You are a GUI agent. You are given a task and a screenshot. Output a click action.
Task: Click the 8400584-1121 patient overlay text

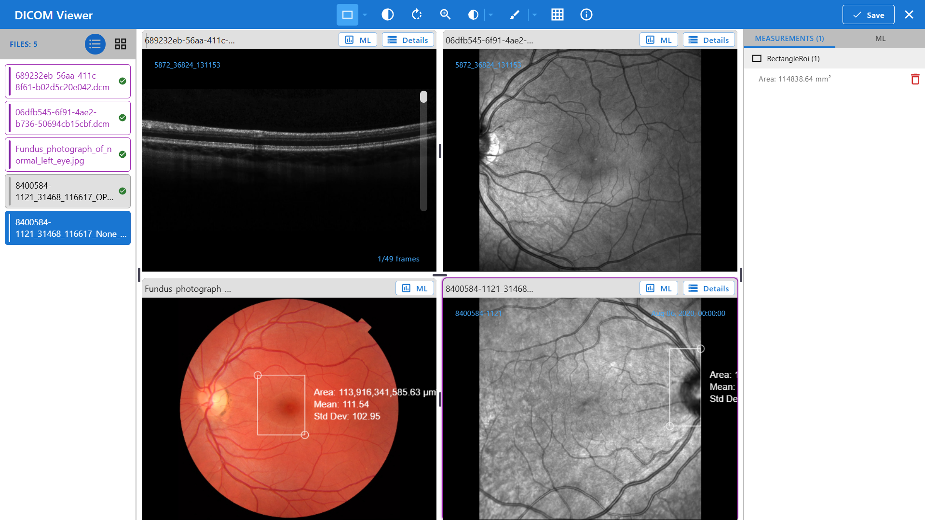click(x=478, y=314)
